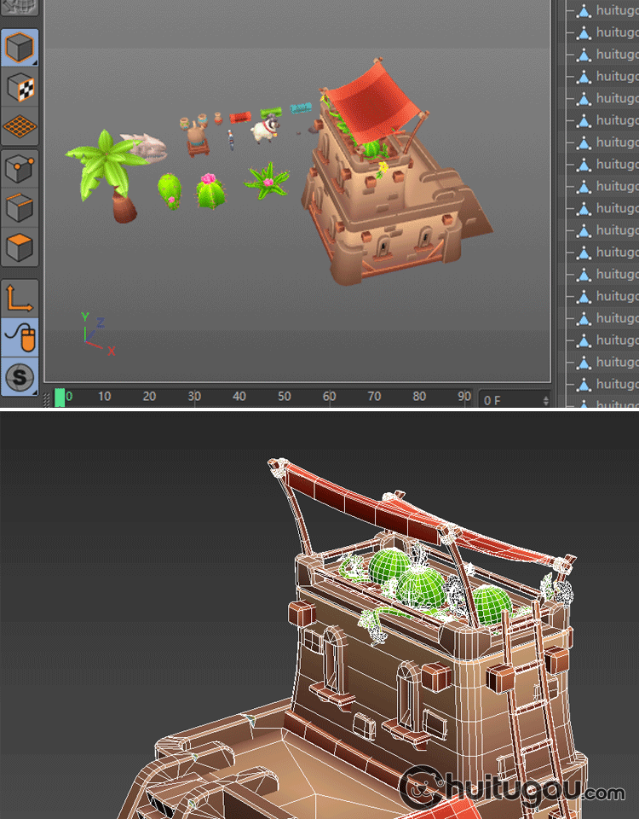Activate the Workplane mode grid icon
This screenshot has width=639, height=819.
click(x=20, y=126)
